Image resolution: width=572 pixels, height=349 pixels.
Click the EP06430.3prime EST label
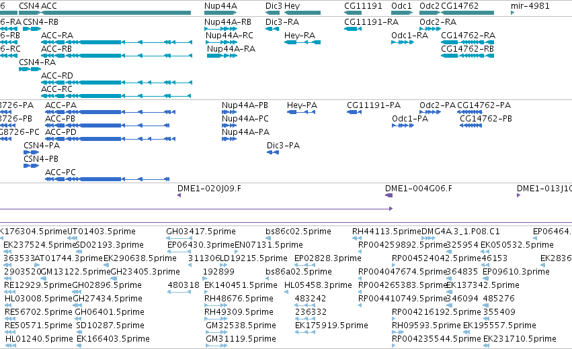click(201, 245)
